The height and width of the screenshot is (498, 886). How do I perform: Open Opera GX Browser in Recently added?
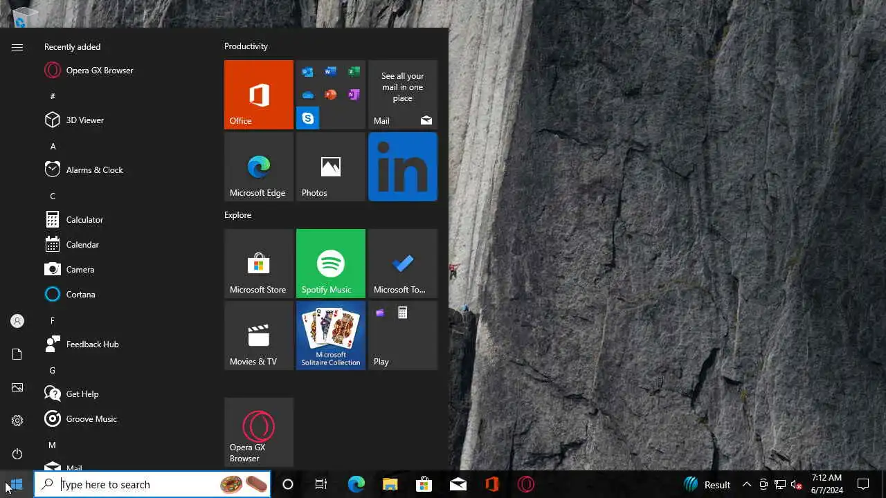coord(125,71)
